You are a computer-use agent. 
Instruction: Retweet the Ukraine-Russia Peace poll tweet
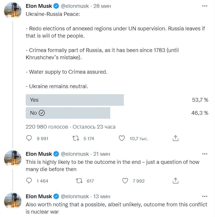click(76, 138)
